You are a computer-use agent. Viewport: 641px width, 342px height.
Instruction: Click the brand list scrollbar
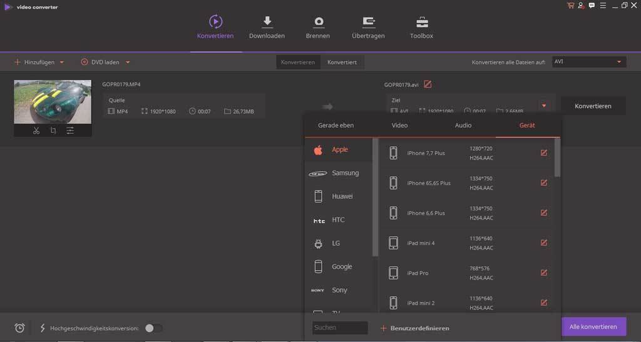pos(376,198)
